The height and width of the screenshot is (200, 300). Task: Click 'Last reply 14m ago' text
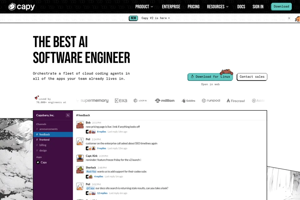pos(117,132)
